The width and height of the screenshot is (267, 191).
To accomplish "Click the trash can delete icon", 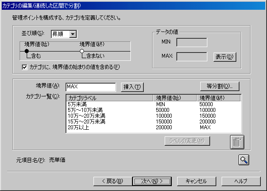I will [x=237, y=142].
